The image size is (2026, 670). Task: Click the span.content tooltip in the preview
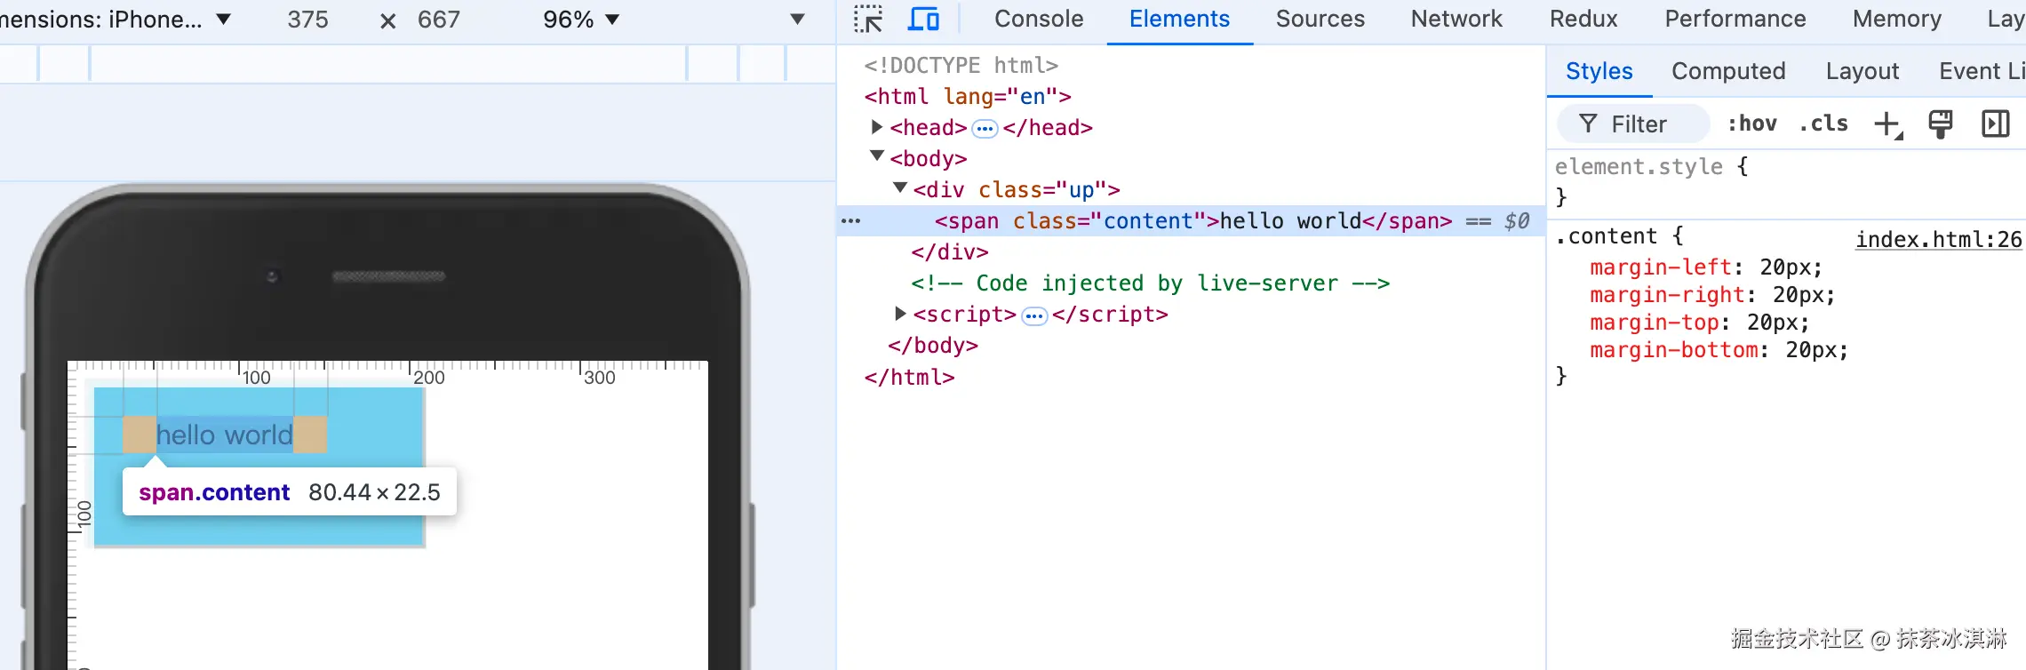tap(290, 491)
